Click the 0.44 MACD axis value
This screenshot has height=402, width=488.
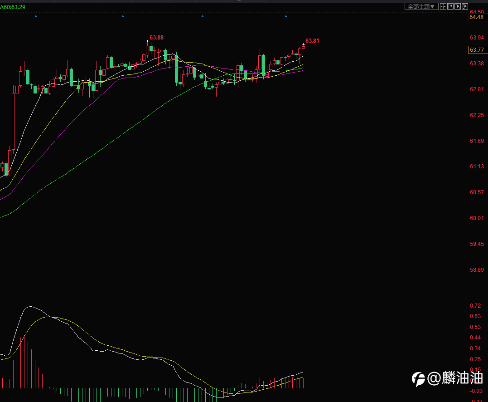(475, 338)
